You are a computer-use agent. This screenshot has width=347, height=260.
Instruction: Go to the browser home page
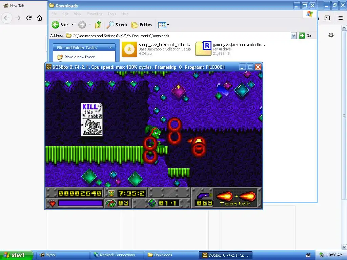tap(40, 18)
